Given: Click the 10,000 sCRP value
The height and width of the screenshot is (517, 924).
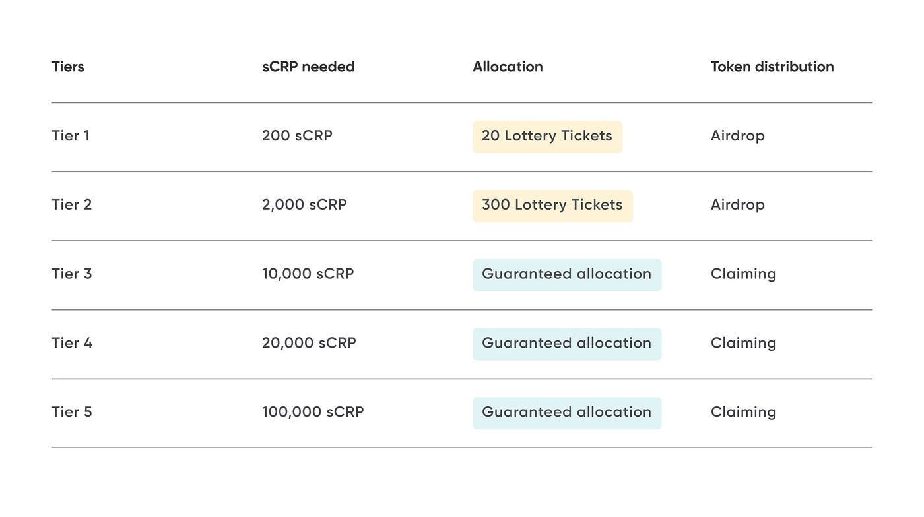Looking at the screenshot, I should 308,274.
